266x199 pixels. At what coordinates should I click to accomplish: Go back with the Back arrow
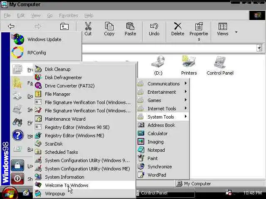(x=11, y=26)
